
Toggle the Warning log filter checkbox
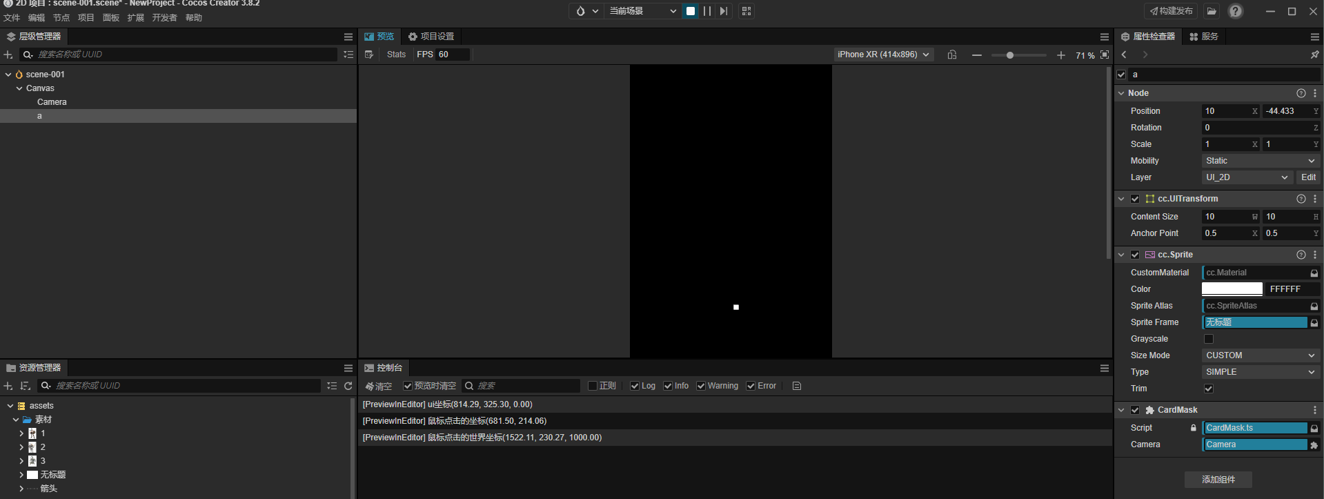[x=701, y=386]
